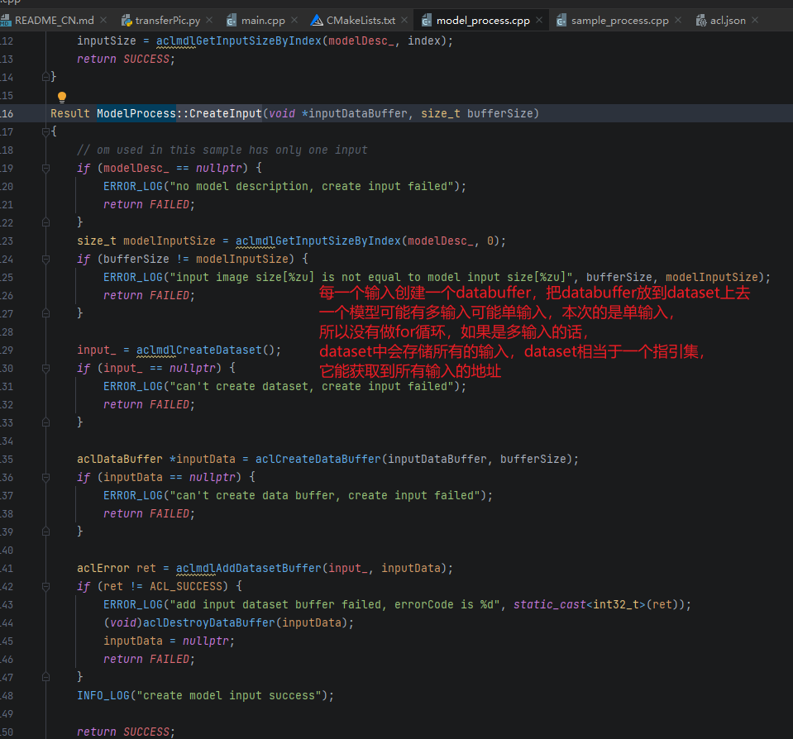Click the Python file icon on transferPic.py tab
The width and height of the screenshot is (793, 739).
(x=127, y=20)
